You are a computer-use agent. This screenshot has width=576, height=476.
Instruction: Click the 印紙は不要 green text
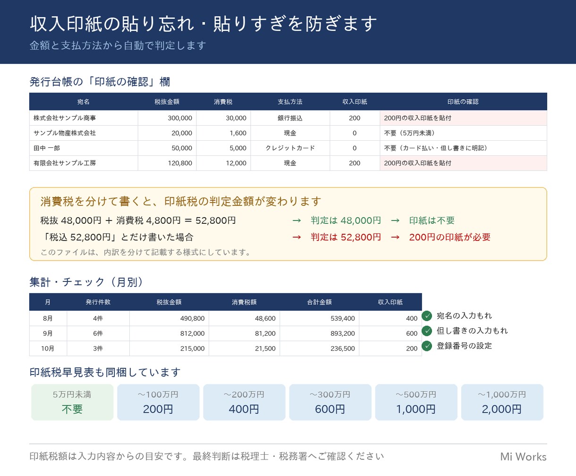[432, 221]
